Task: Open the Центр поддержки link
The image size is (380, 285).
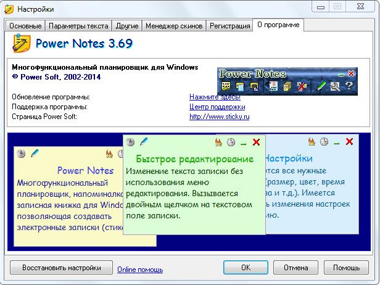Action: [217, 107]
